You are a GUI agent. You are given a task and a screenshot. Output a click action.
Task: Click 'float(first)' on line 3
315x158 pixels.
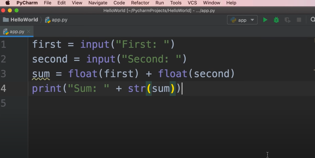[103, 74]
